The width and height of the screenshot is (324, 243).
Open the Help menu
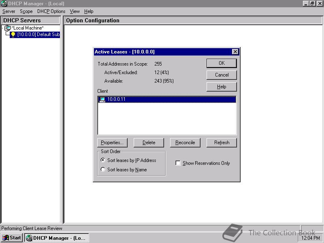click(x=89, y=11)
